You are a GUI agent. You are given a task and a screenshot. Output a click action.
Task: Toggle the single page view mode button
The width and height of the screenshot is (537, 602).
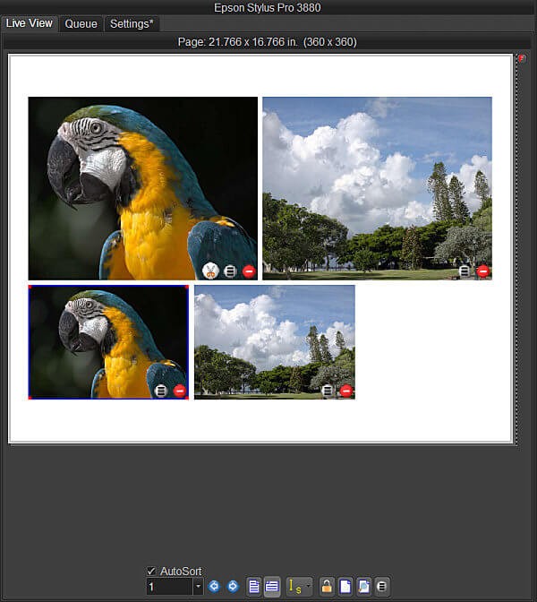point(254,586)
